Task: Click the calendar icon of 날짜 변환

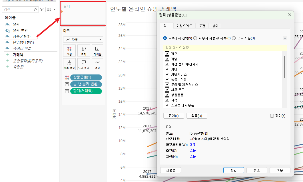Action: (8, 30)
